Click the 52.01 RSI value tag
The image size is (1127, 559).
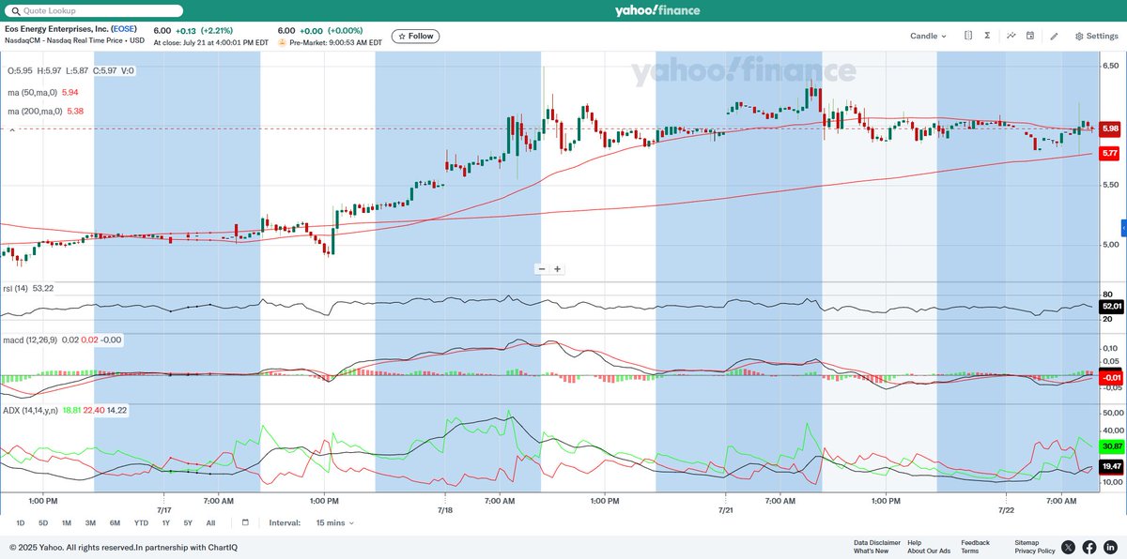click(1111, 307)
